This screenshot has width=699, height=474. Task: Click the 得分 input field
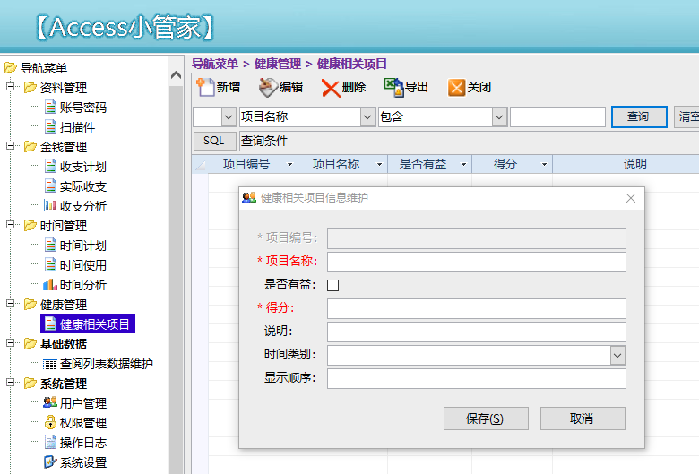477,308
